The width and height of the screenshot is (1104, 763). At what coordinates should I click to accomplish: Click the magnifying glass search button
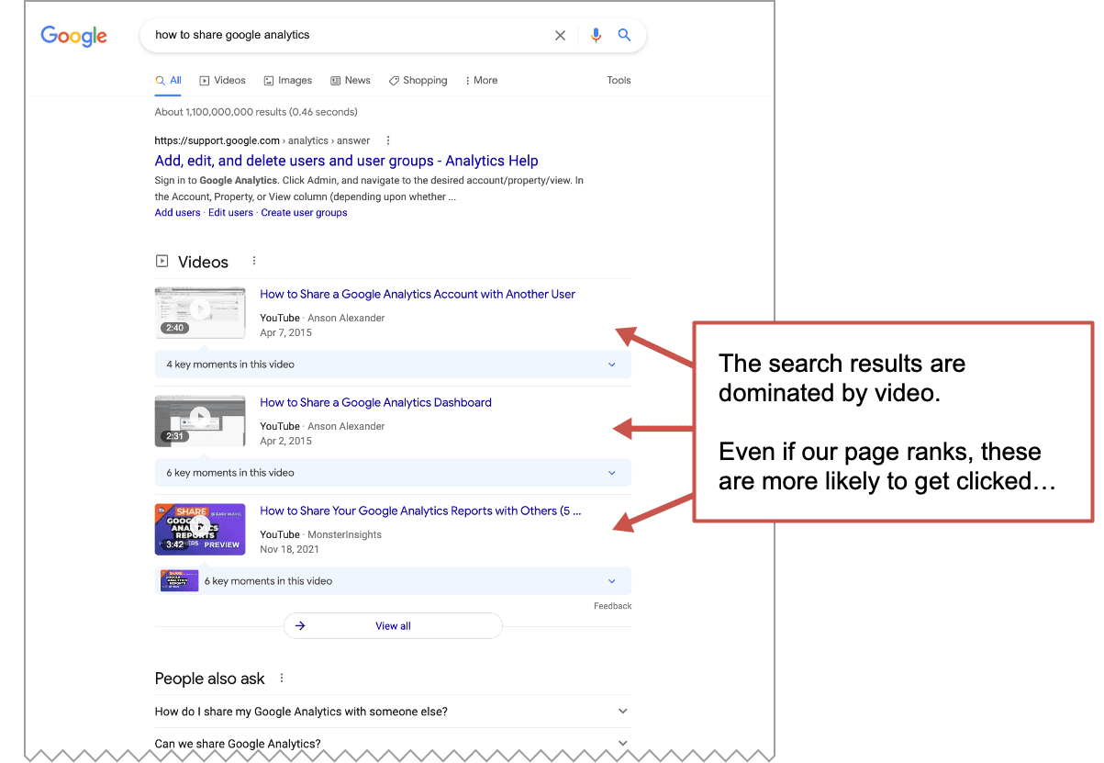[x=624, y=35]
